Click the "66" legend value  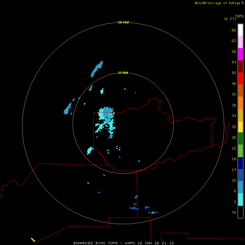(234, 30)
